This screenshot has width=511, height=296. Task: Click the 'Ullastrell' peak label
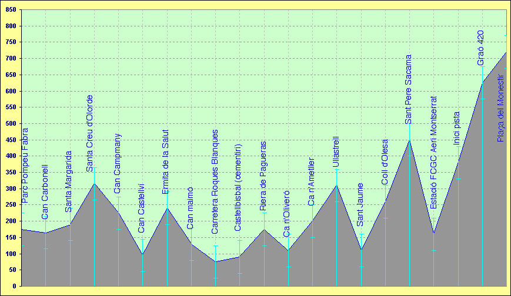[x=336, y=152]
